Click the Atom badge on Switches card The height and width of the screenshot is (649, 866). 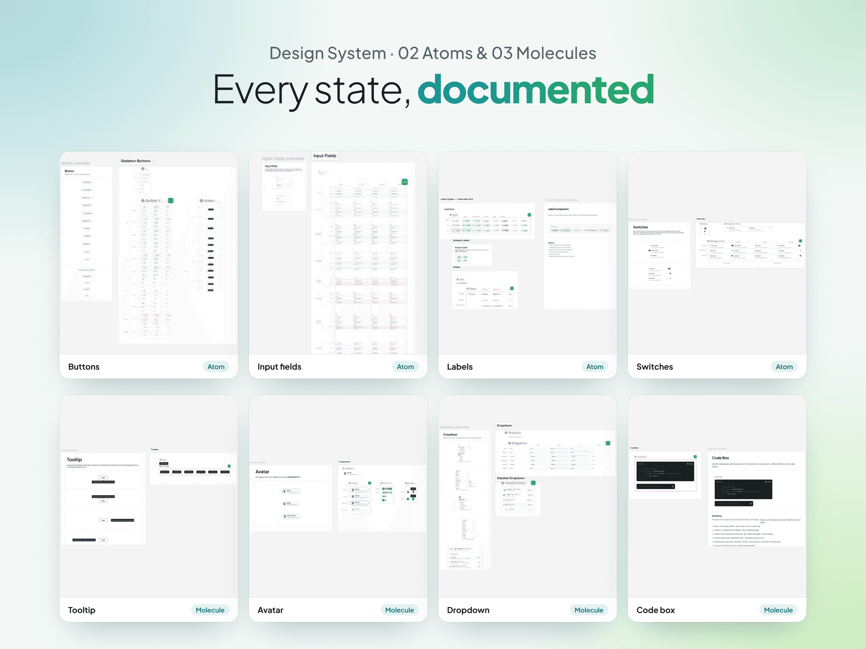(785, 367)
